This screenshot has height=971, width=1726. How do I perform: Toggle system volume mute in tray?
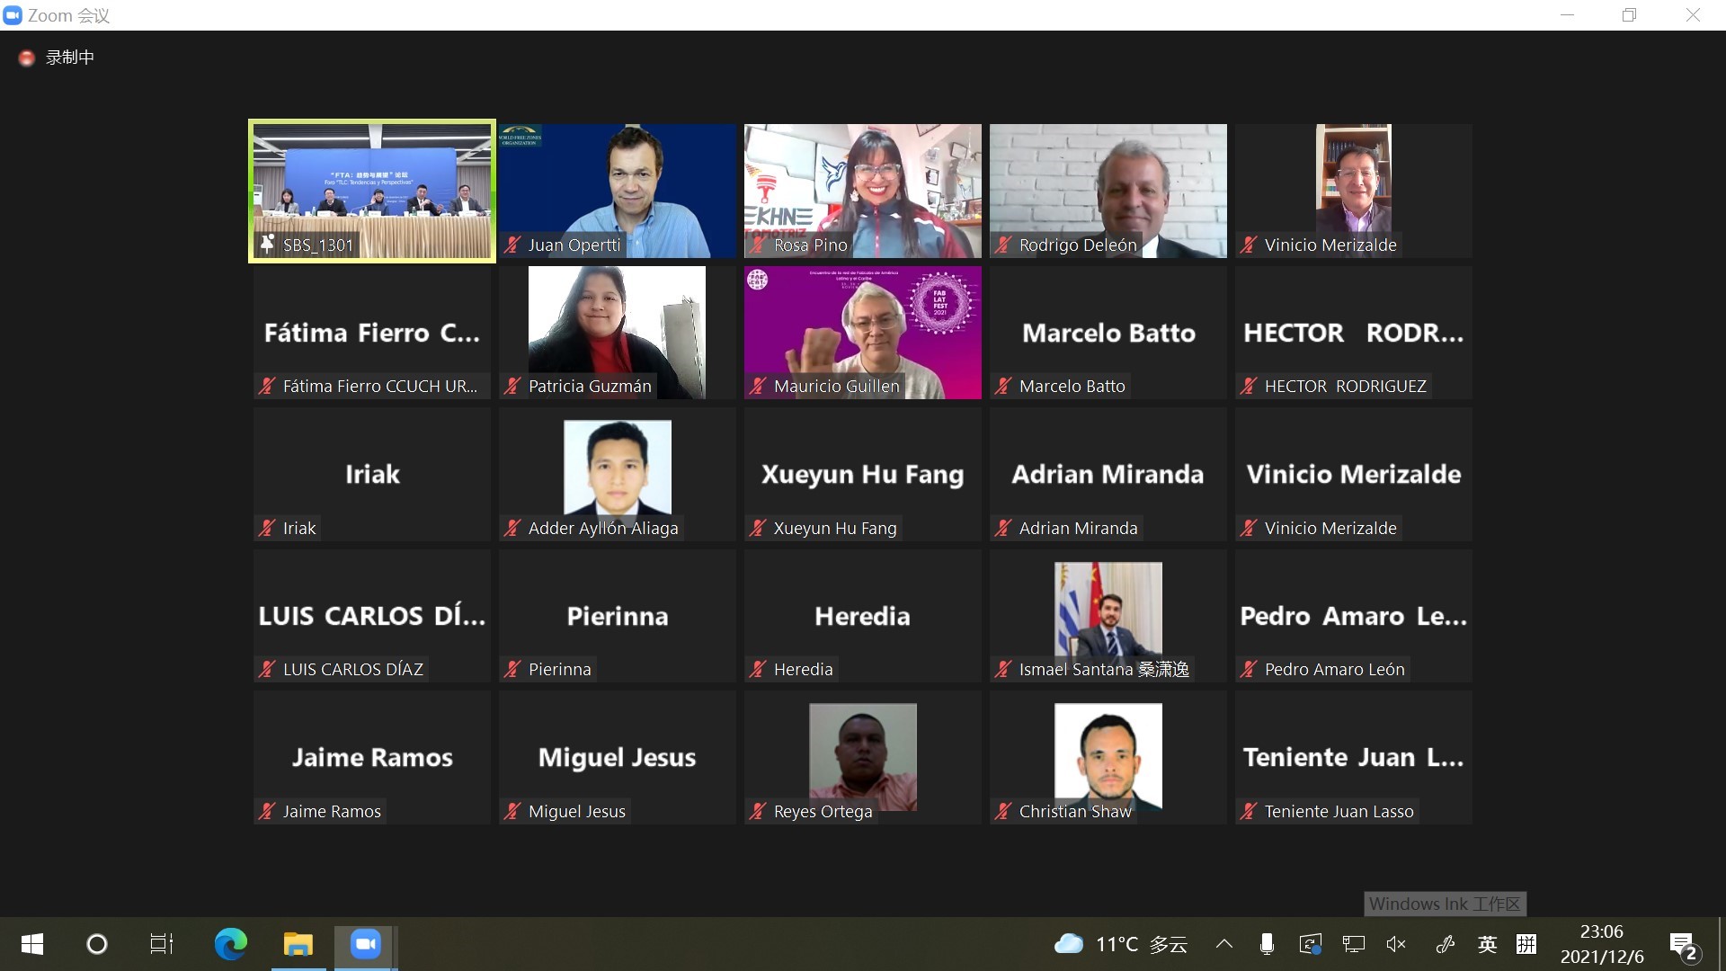(1396, 944)
